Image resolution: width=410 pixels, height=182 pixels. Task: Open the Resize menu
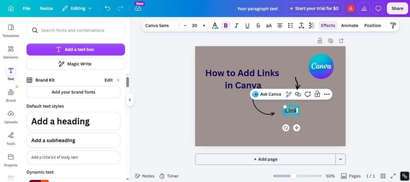click(46, 8)
